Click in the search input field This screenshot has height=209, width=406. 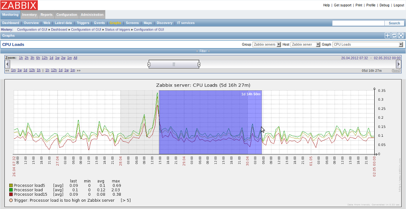click(x=358, y=23)
